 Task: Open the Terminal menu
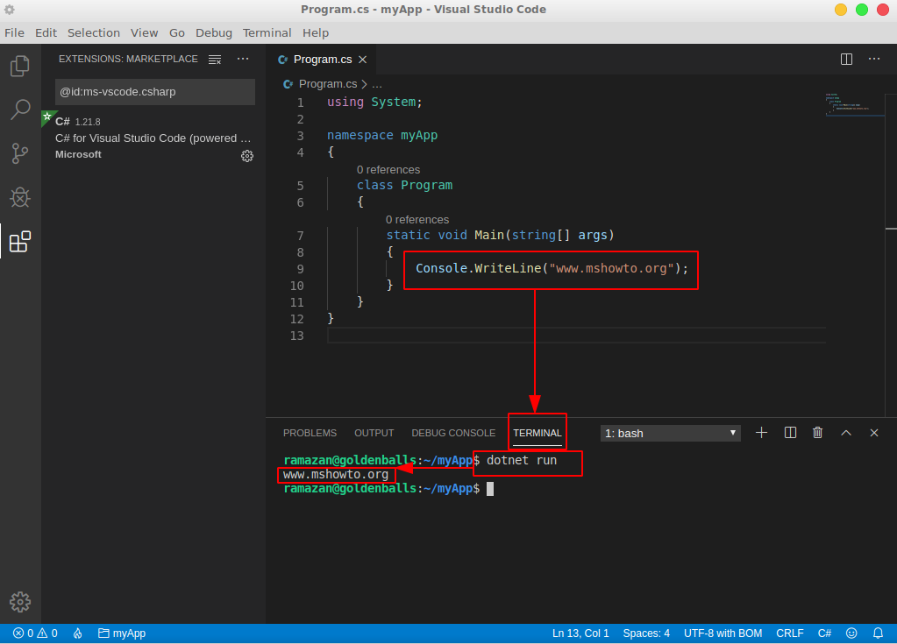267,32
